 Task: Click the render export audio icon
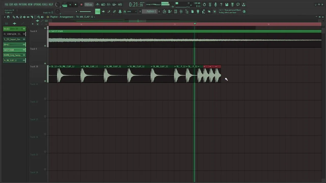click(232, 5)
